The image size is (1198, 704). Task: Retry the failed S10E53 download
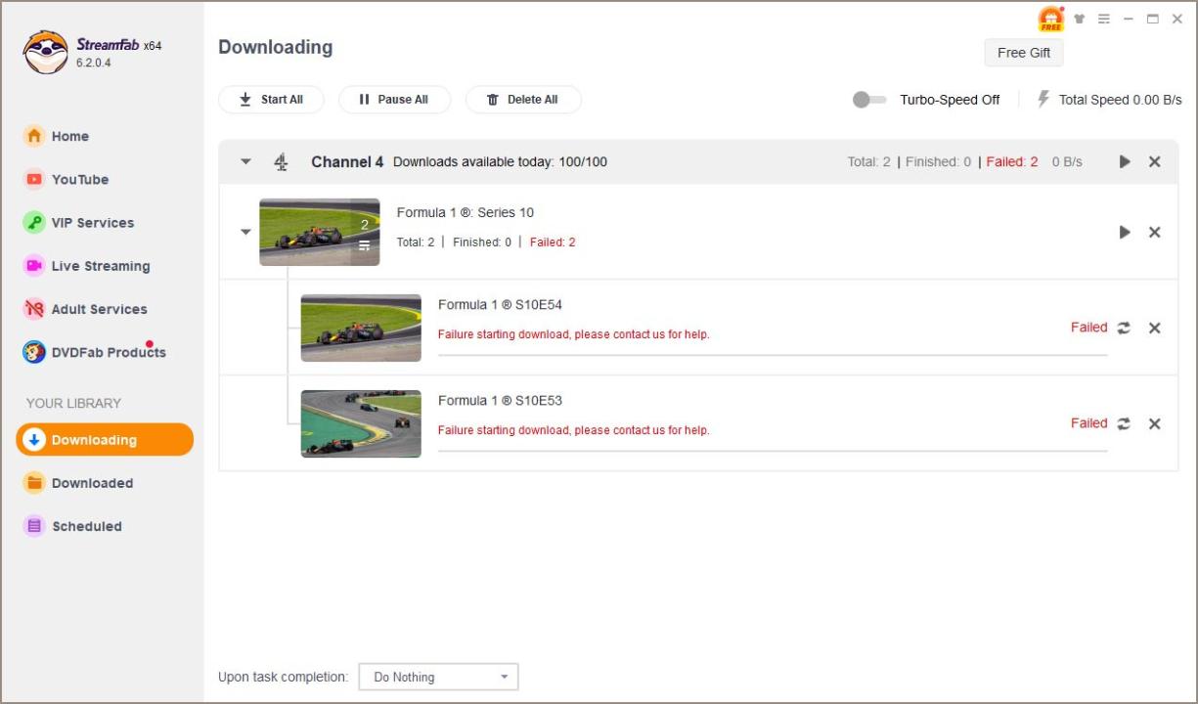(1124, 423)
